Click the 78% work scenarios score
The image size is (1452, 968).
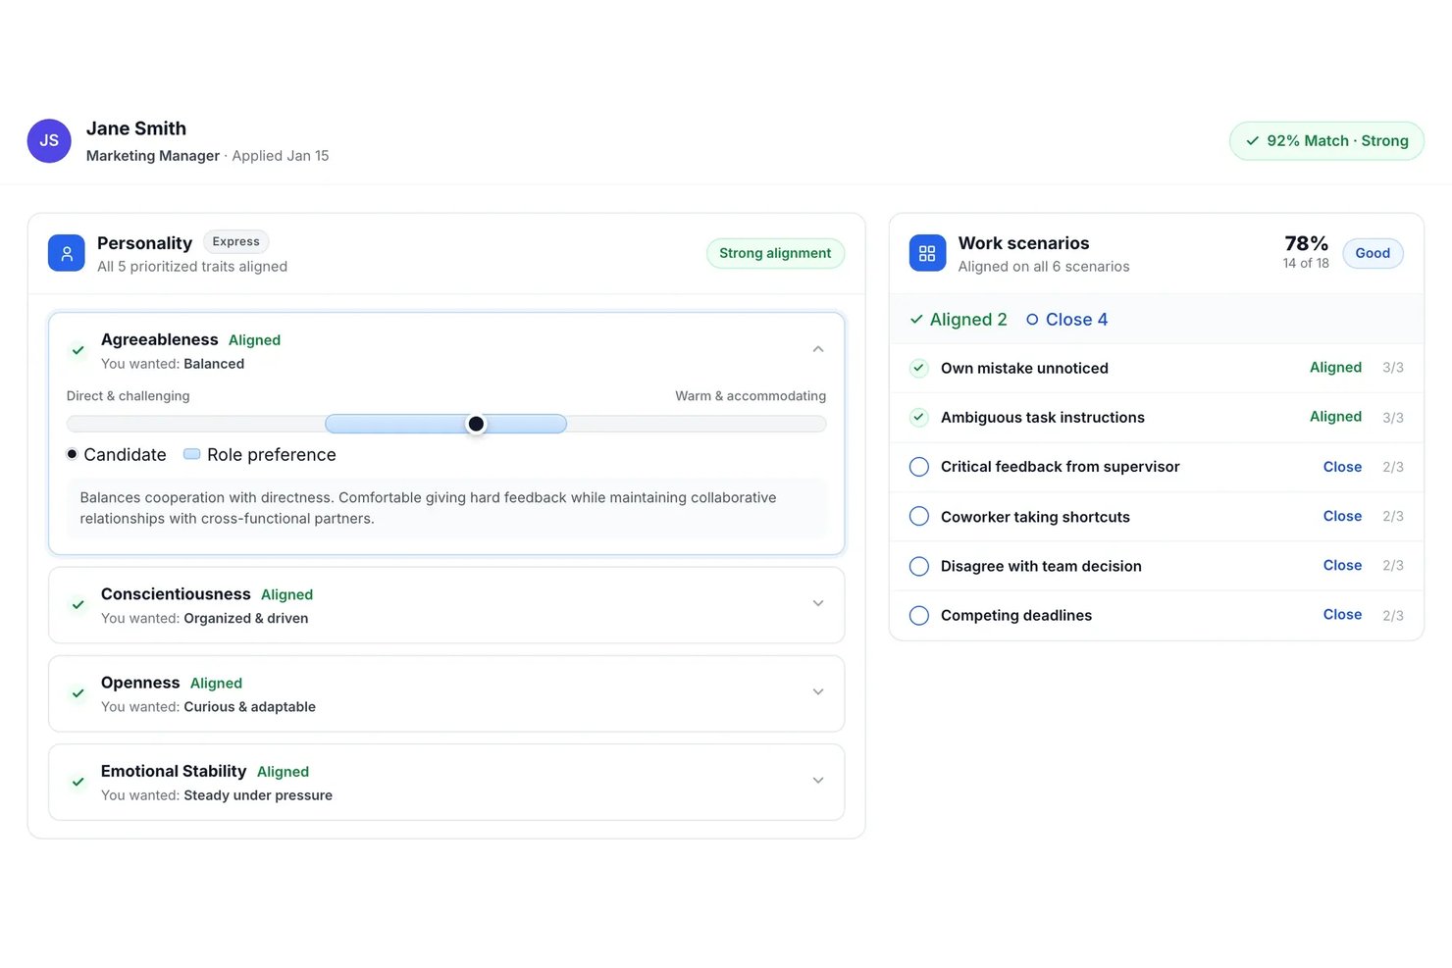pos(1306,243)
